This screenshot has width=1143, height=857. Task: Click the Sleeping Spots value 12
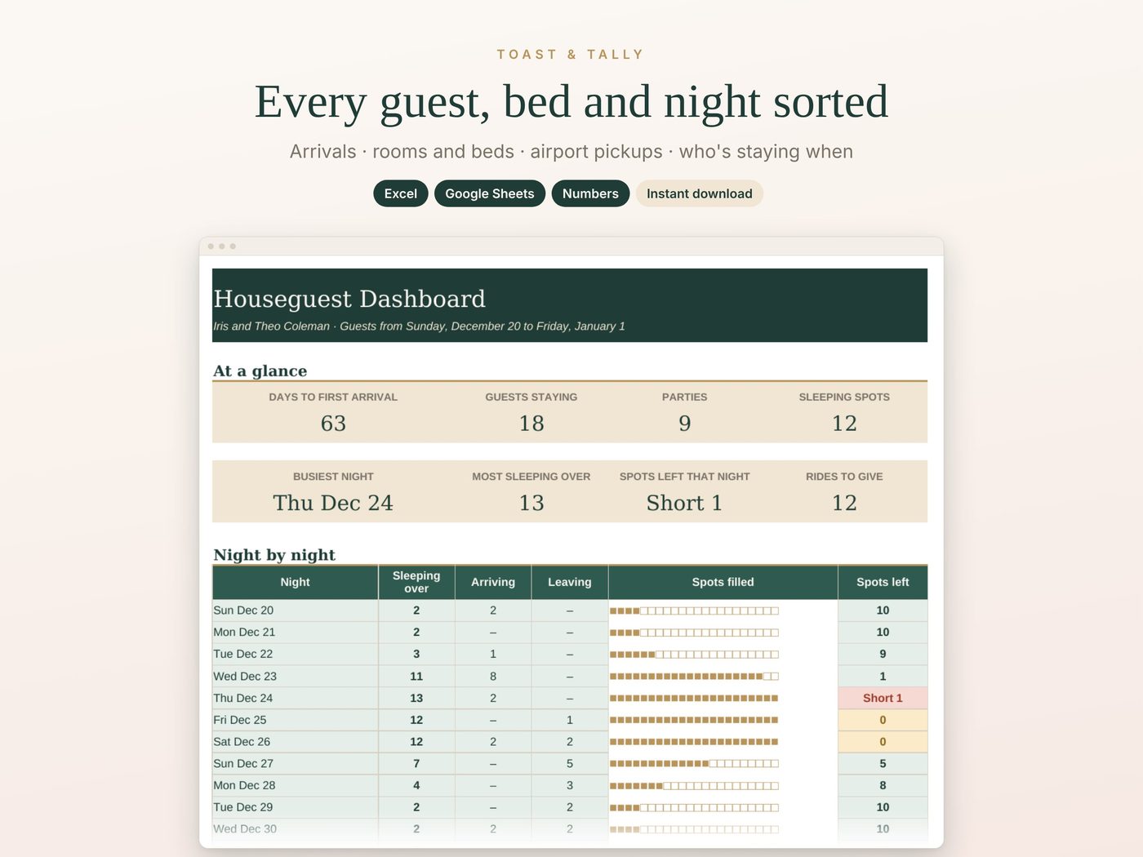click(844, 423)
